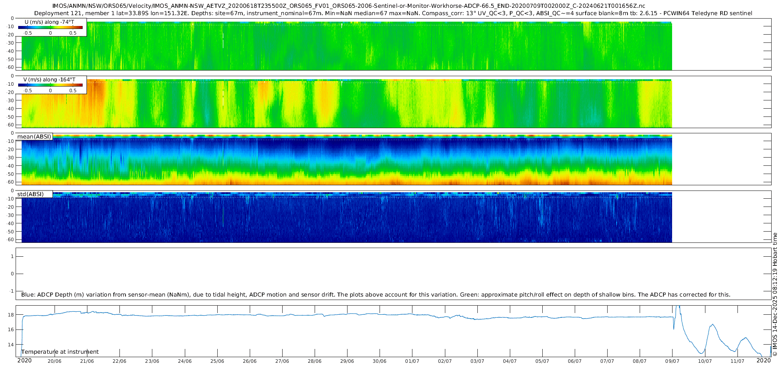Click the V velocity colorbar

(50, 85)
